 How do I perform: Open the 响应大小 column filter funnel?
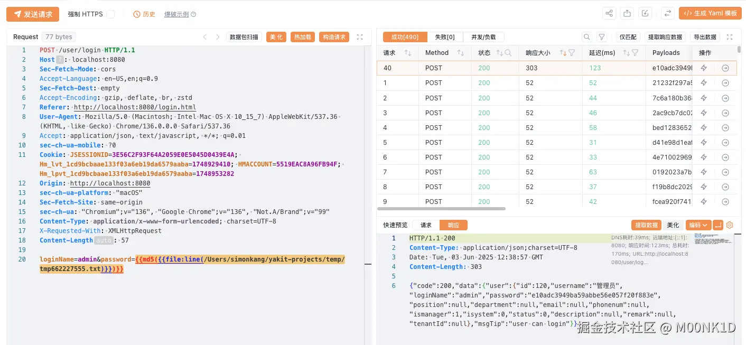pyautogui.click(x=572, y=53)
